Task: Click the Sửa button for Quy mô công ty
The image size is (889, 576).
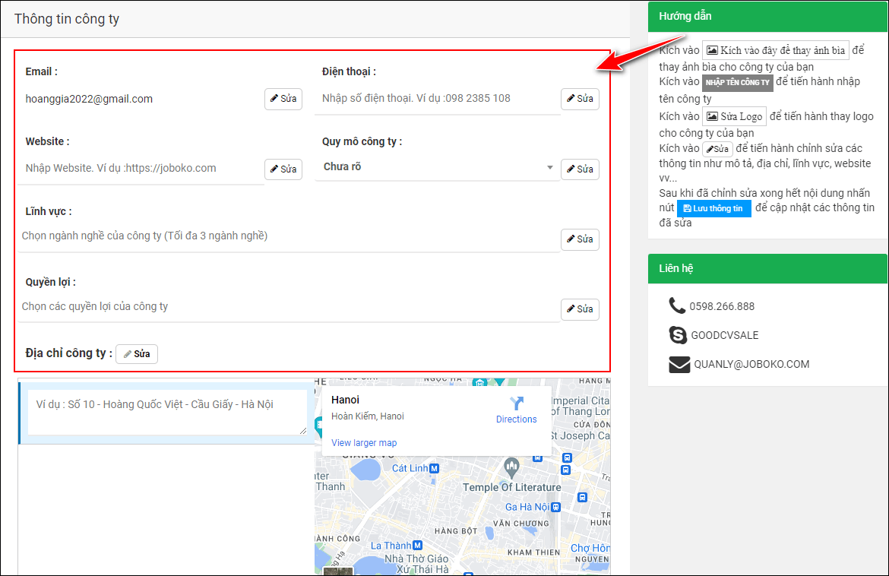Action: tap(580, 169)
